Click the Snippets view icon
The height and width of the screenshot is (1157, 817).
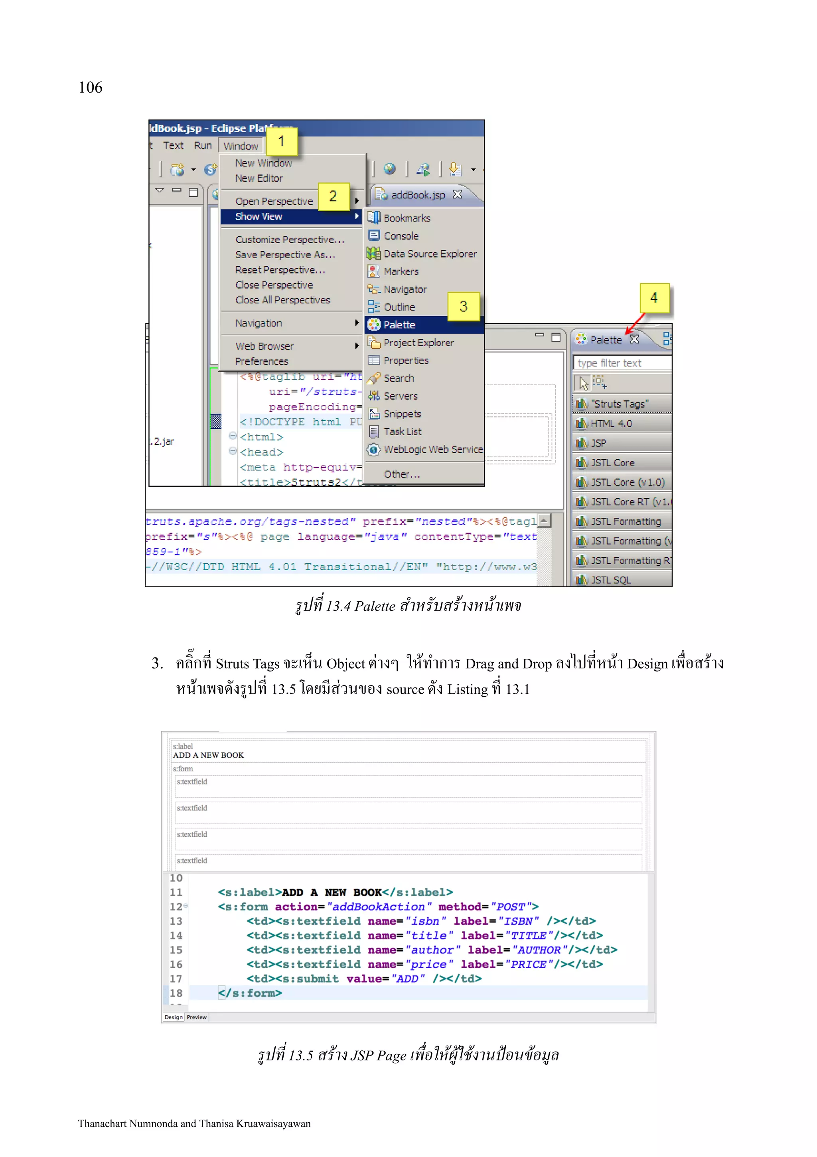tap(374, 414)
